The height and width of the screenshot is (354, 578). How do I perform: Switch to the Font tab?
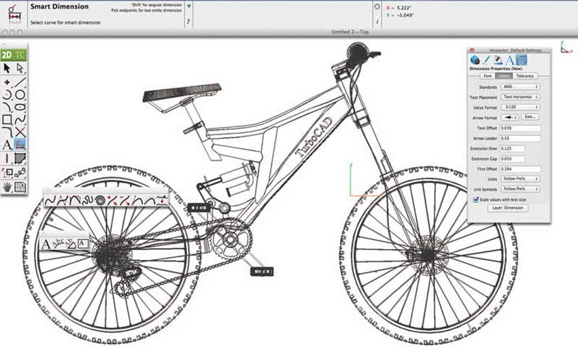(487, 76)
